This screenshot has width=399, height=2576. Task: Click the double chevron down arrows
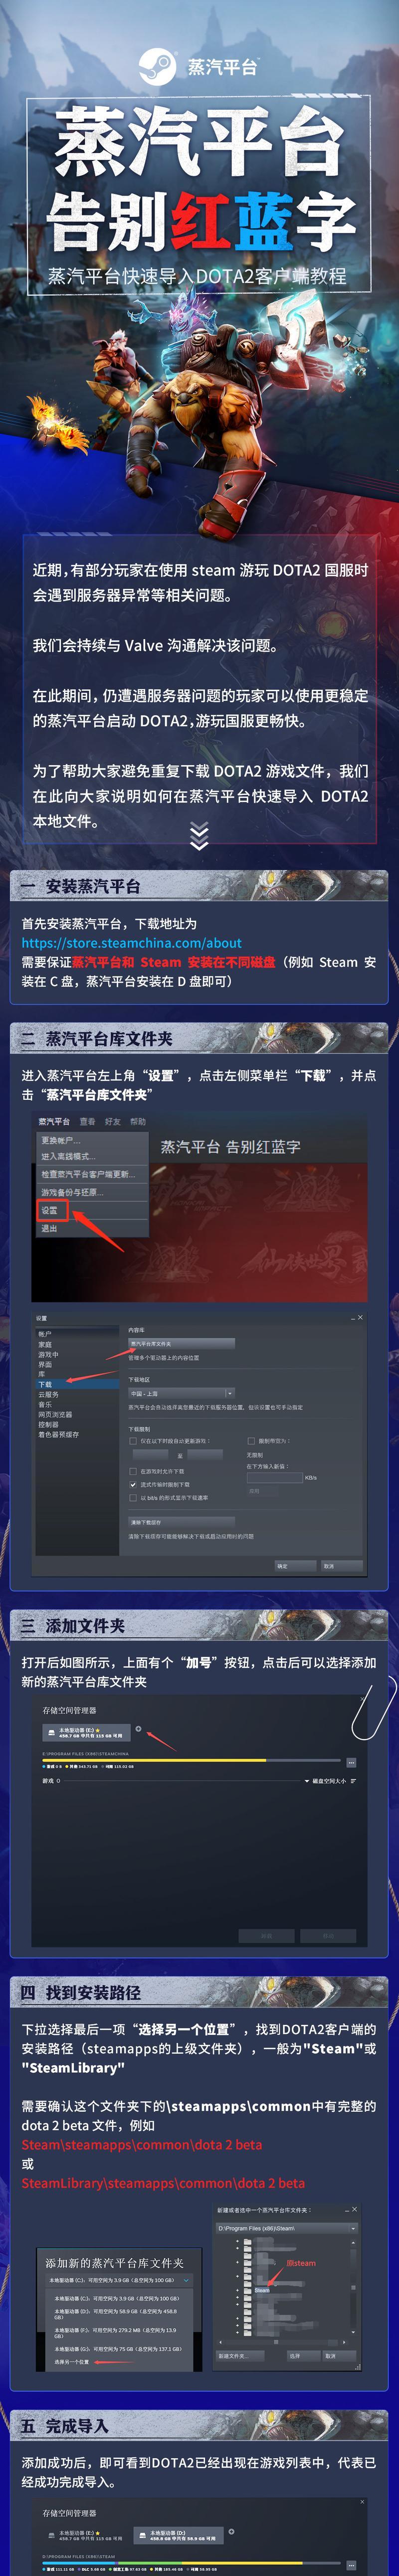tap(199, 836)
